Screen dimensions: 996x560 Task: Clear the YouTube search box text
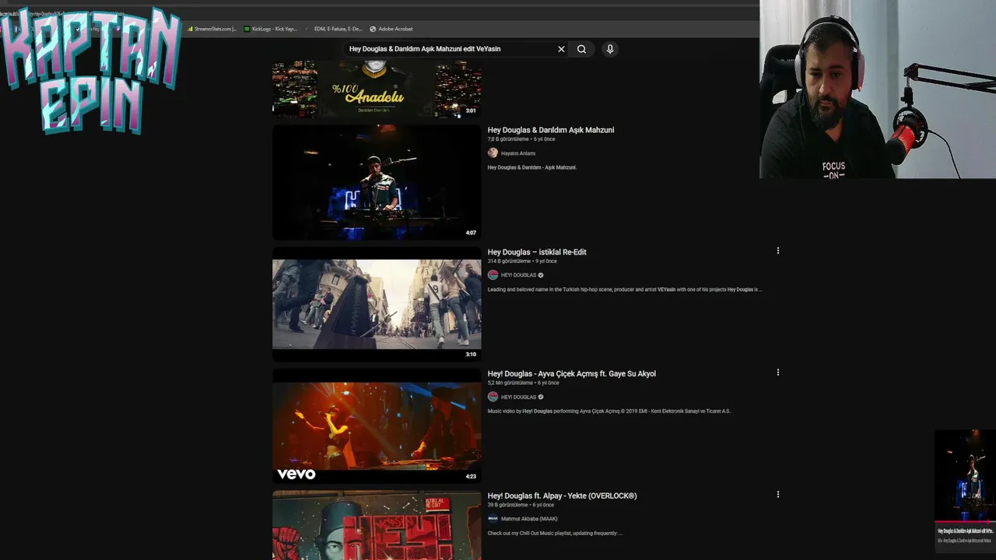pyautogui.click(x=561, y=49)
